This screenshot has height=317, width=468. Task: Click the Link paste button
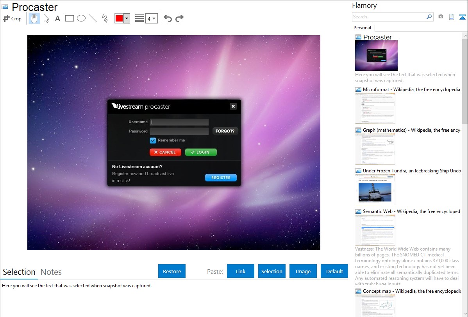tap(241, 271)
